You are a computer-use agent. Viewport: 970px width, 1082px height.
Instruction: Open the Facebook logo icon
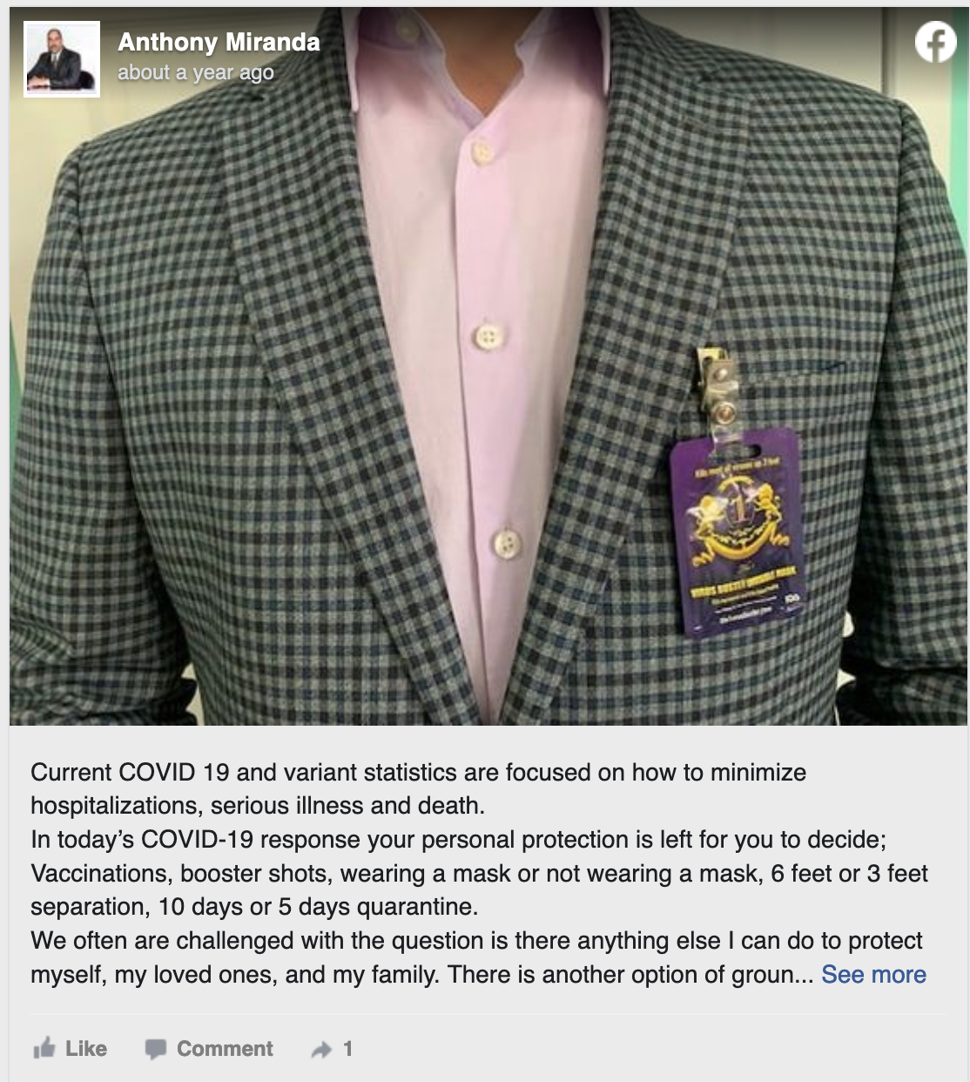pos(935,42)
